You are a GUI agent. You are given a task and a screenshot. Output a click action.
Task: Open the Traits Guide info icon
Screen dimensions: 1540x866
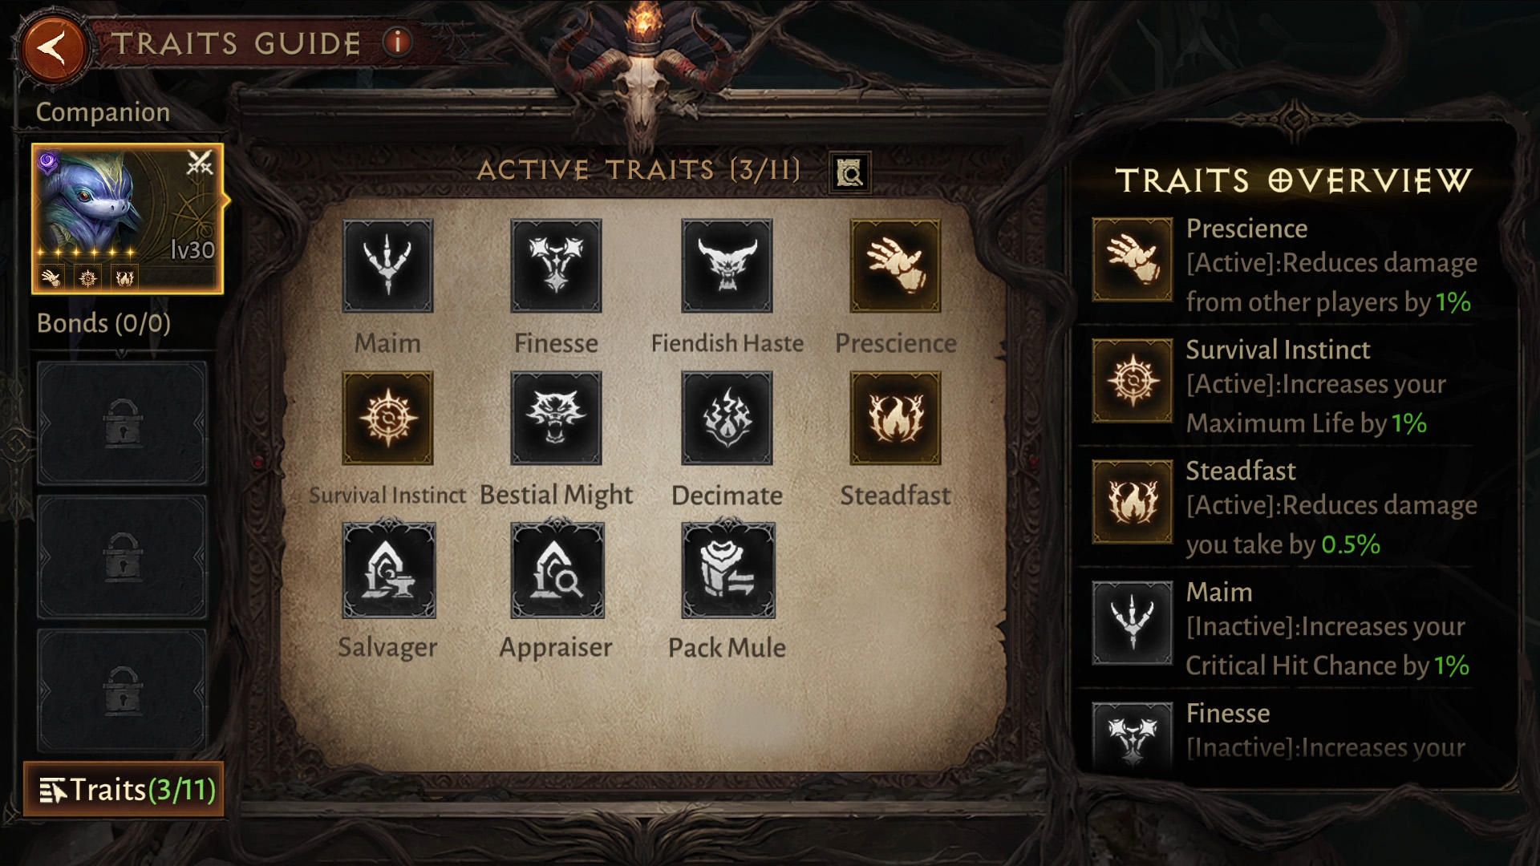click(x=397, y=41)
